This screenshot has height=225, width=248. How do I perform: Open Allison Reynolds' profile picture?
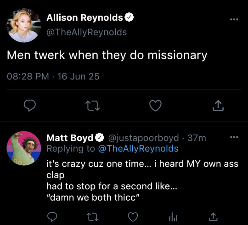point(24,25)
